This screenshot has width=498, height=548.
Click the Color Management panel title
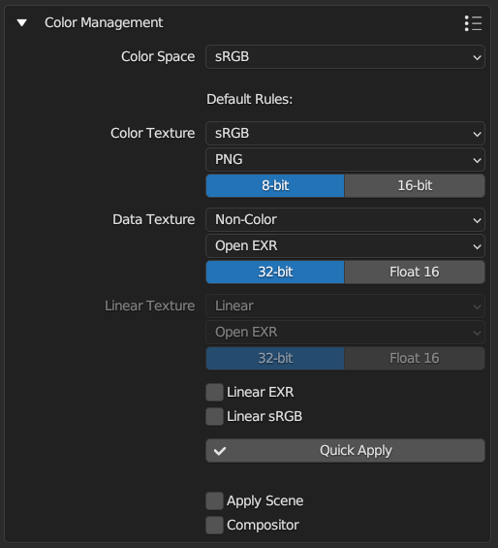tap(104, 23)
